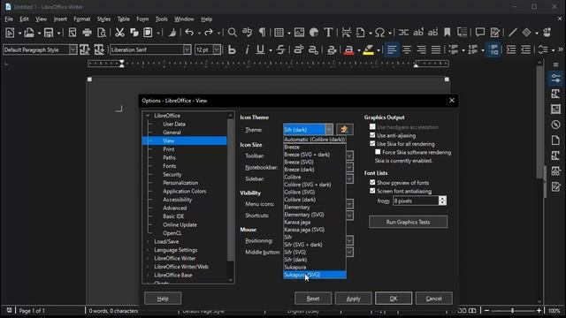This screenshot has width=566, height=318.
Task: Click the red font color swatch
Action: 348,50
